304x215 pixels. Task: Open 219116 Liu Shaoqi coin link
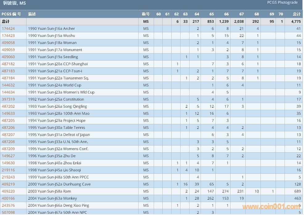coord(8,170)
